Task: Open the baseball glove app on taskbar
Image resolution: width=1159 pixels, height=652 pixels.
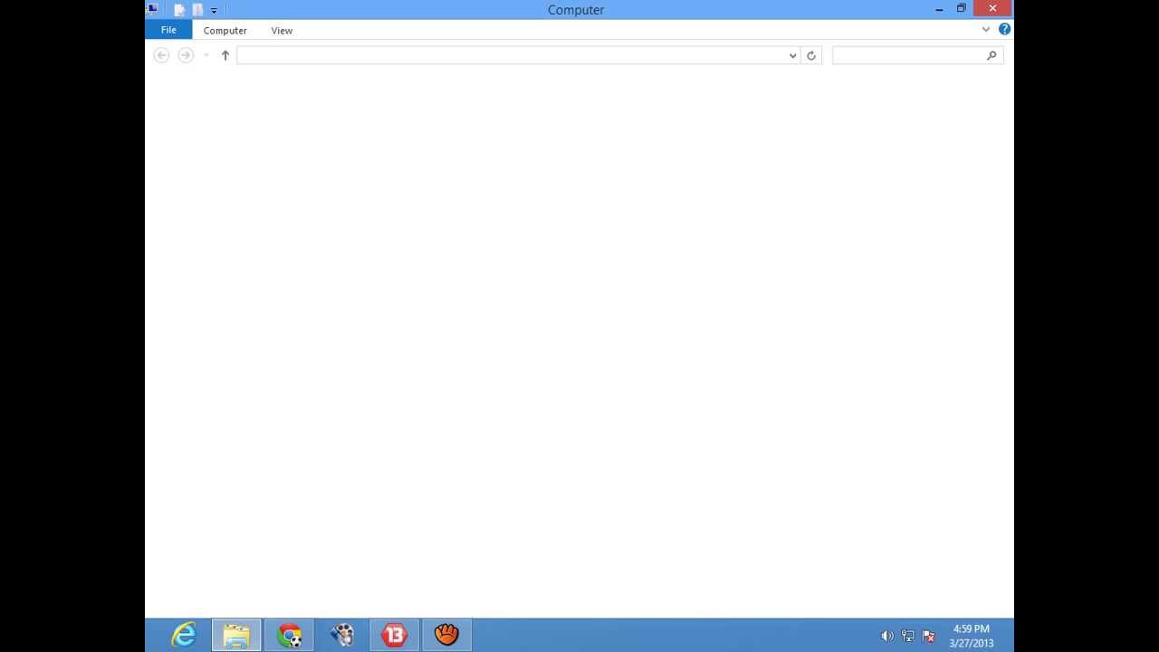Action: tap(446, 635)
